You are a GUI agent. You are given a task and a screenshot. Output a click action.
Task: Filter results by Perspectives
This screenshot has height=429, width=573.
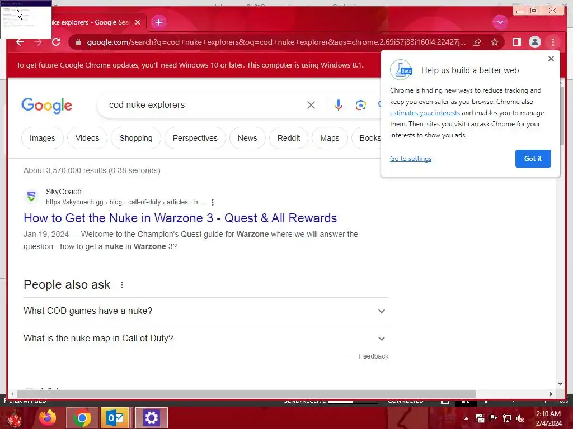coord(195,139)
